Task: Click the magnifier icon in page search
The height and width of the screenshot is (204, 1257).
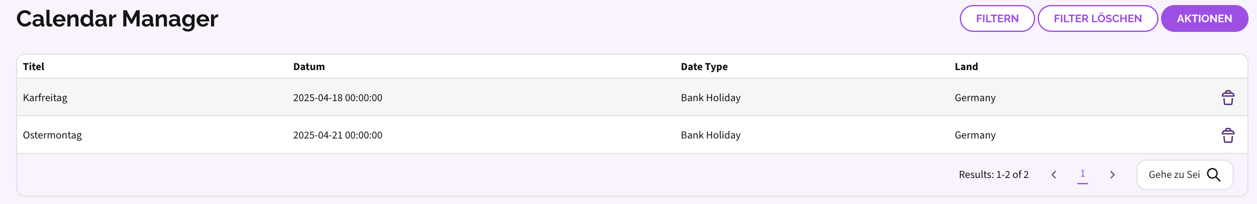Action: [1214, 175]
